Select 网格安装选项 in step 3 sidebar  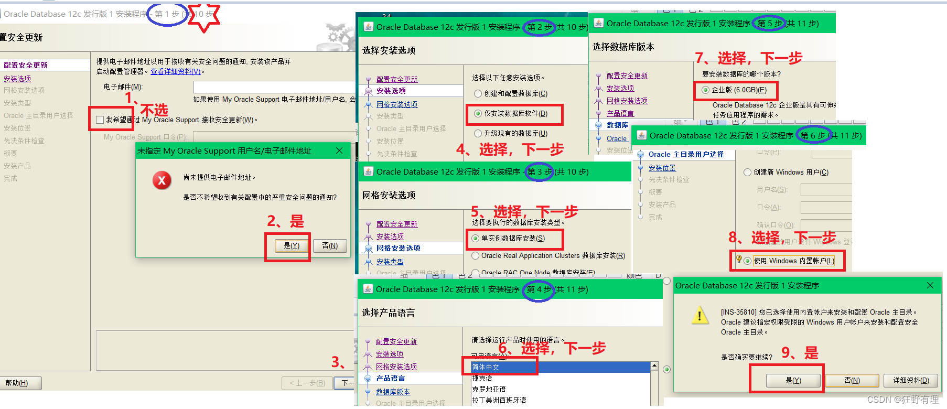point(399,249)
